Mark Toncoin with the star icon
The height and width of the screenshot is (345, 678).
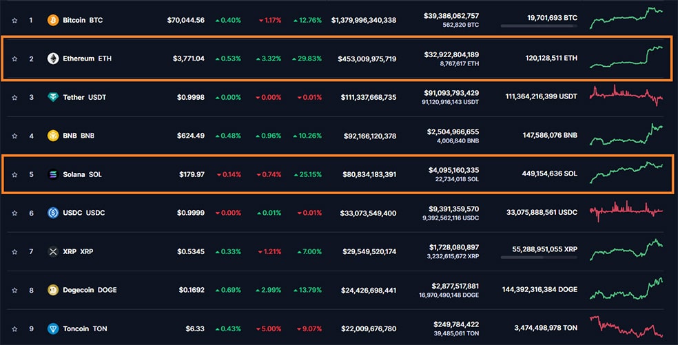[x=14, y=329]
